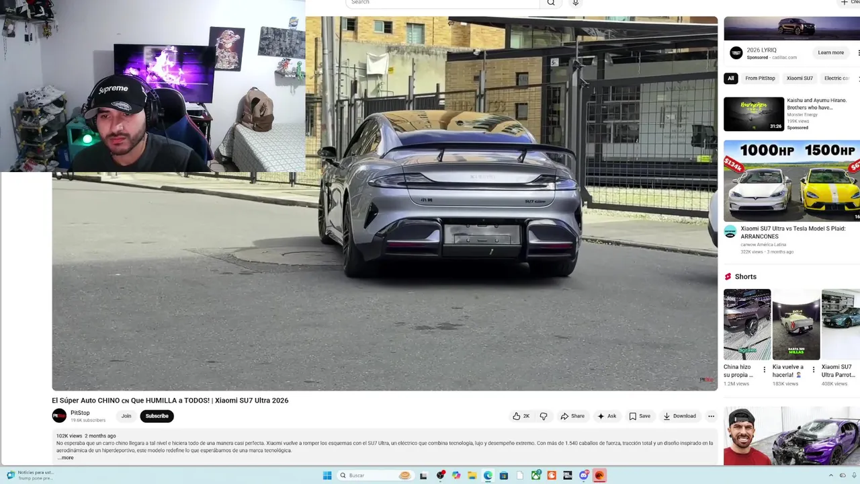This screenshot has height=484, width=860.
Task: Open the Cadillac LYRIQ ad banner image
Action: [x=791, y=28]
